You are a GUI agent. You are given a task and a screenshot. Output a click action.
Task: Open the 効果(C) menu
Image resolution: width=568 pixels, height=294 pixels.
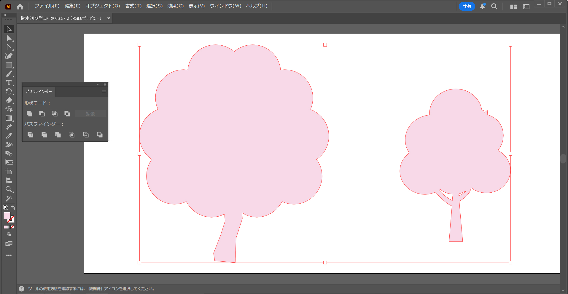click(x=175, y=6)
